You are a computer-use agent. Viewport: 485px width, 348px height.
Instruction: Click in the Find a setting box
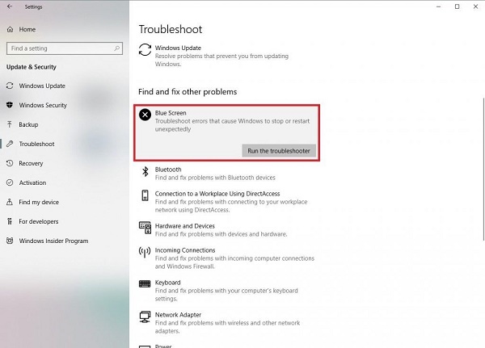65,48
